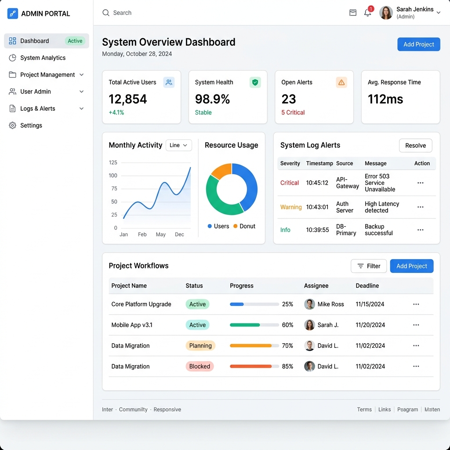The image size is (450, 450).
Task: Open the notification bell
Action: coord(368,13)
